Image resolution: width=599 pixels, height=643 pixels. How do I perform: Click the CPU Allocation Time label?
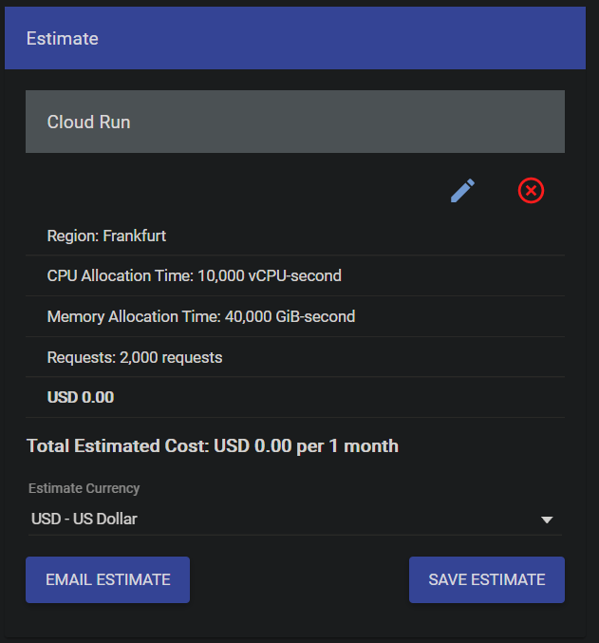[x=120, y=275]
